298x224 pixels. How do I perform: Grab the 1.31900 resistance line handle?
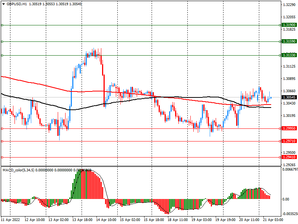(x=2, y=25)
